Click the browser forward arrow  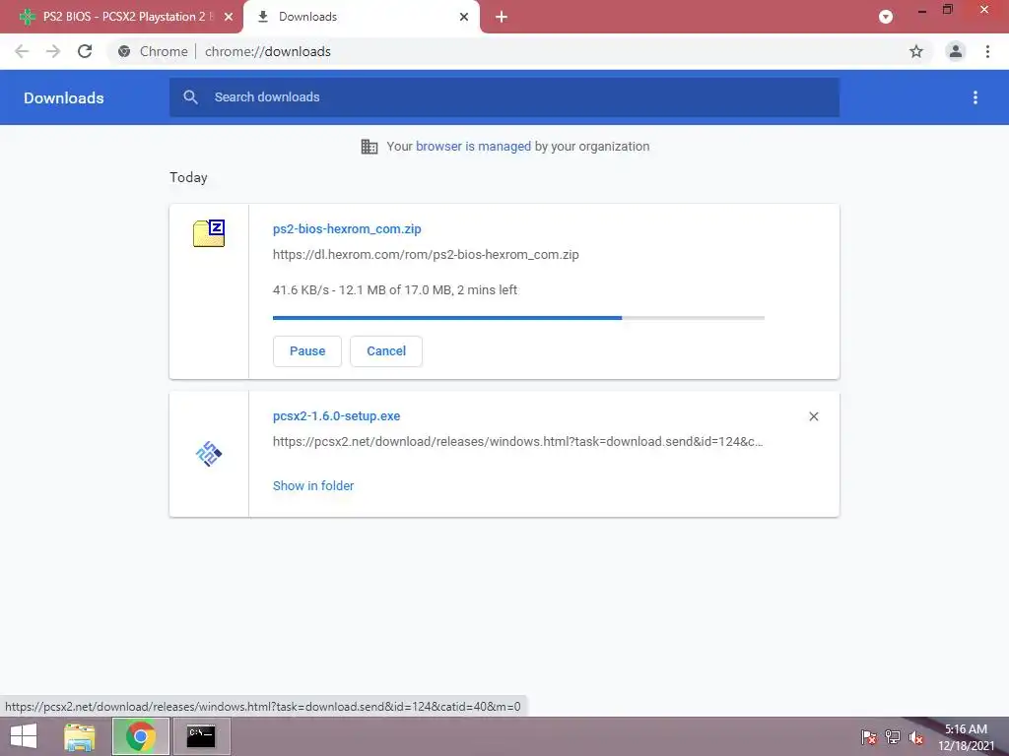[53, 51]
